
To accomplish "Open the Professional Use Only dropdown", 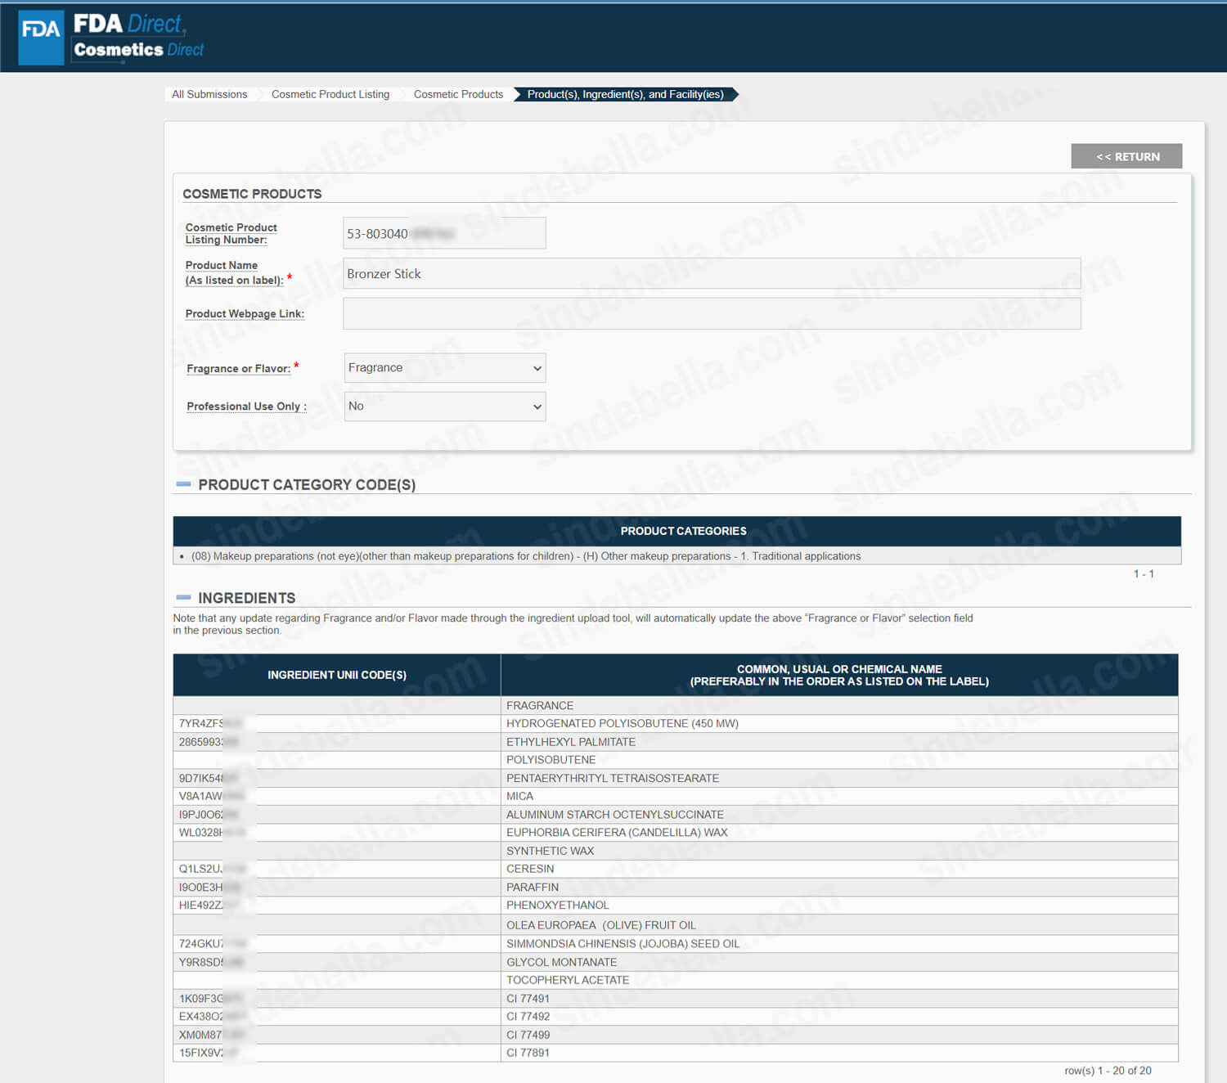I will 444,407.
